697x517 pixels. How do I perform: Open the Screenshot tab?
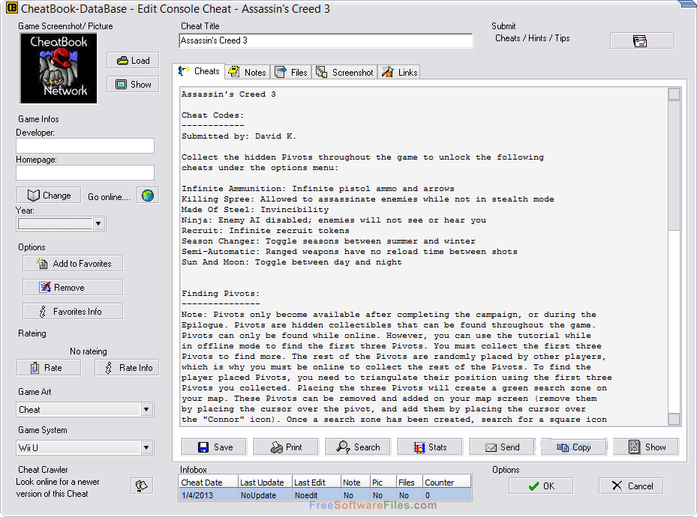tap(344, 73)
